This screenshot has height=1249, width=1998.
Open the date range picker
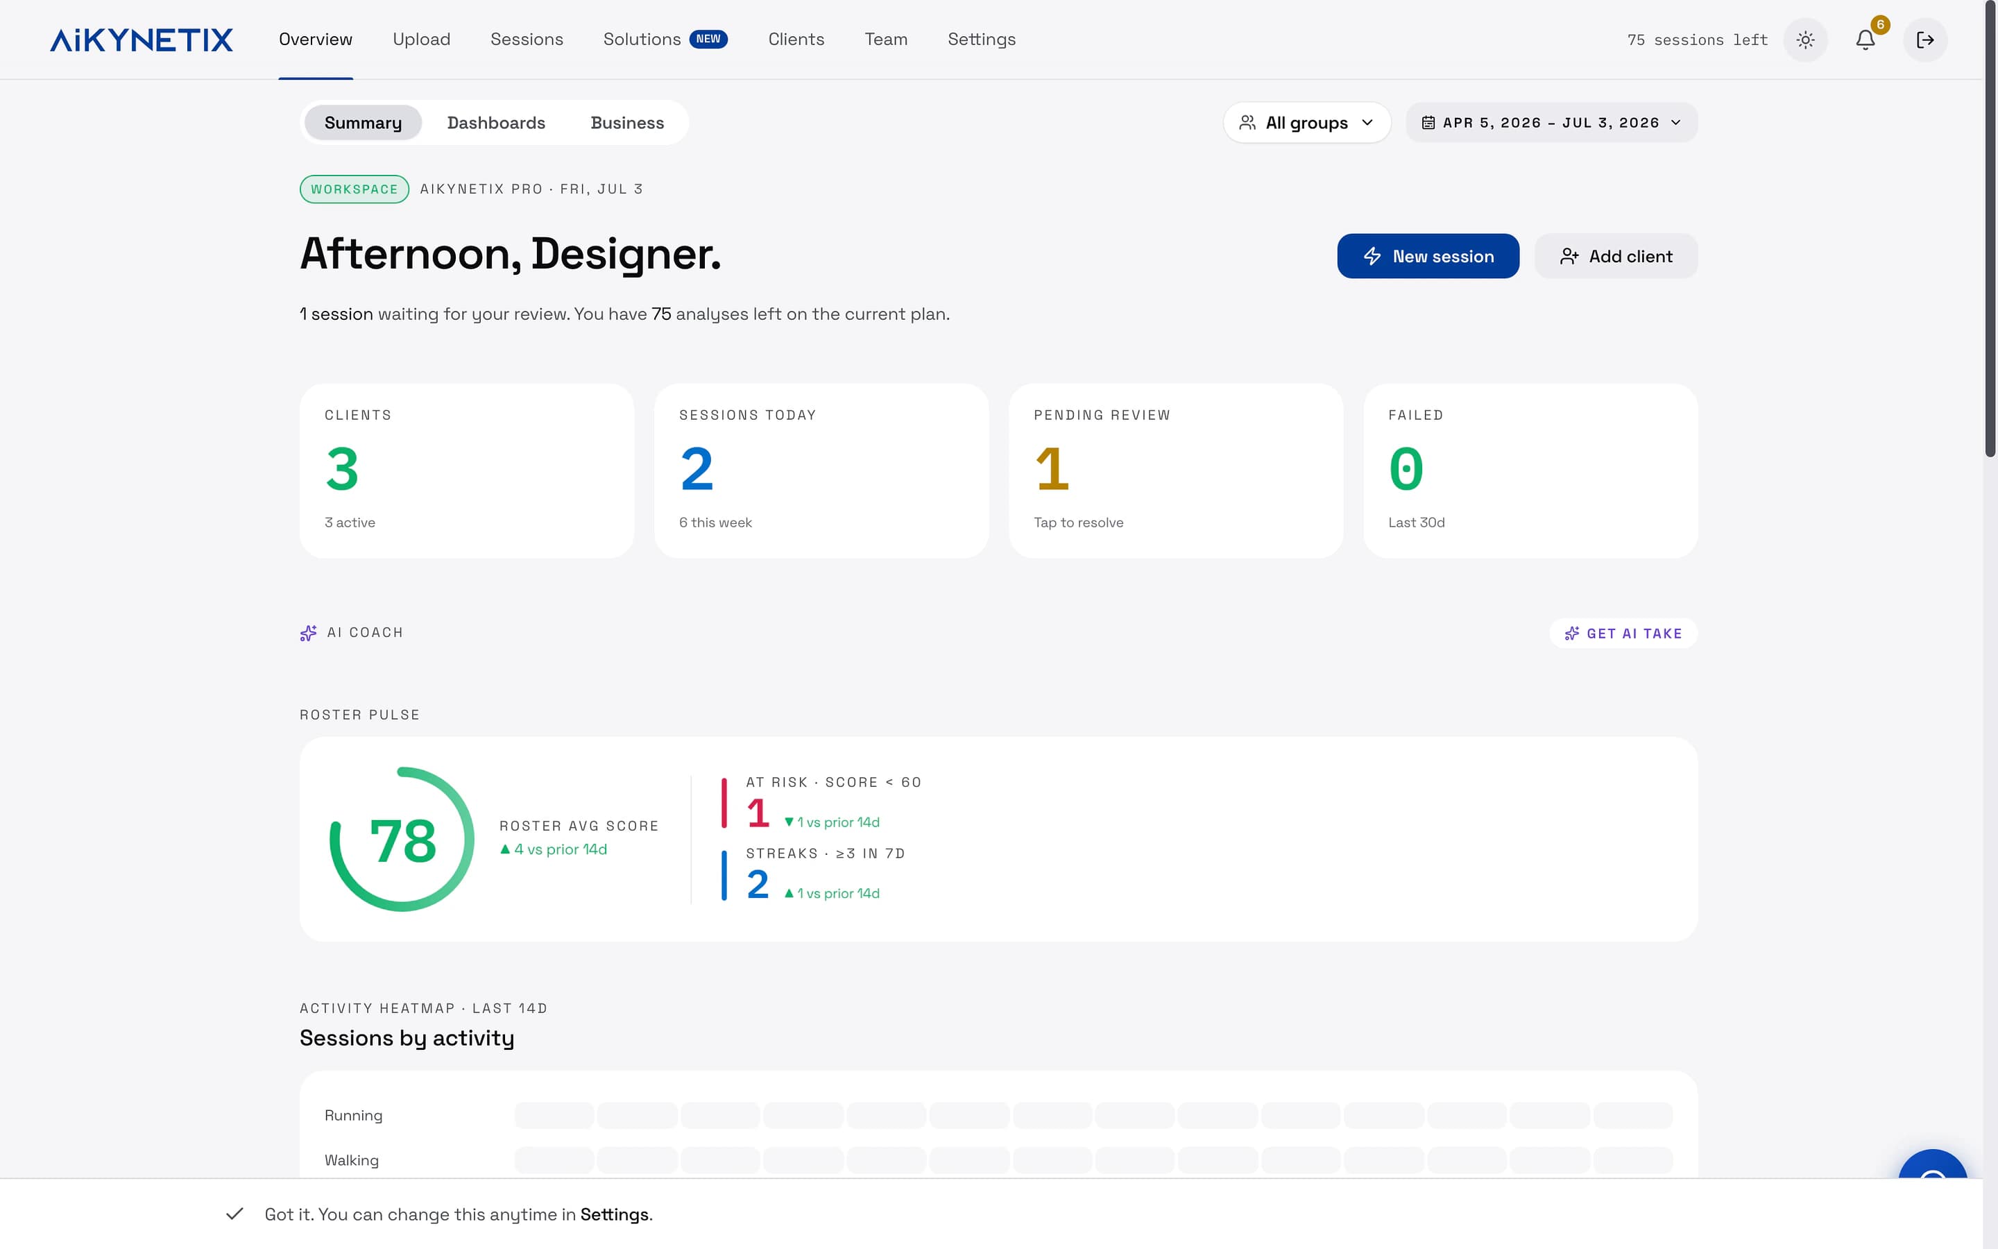coord(1551,123)
